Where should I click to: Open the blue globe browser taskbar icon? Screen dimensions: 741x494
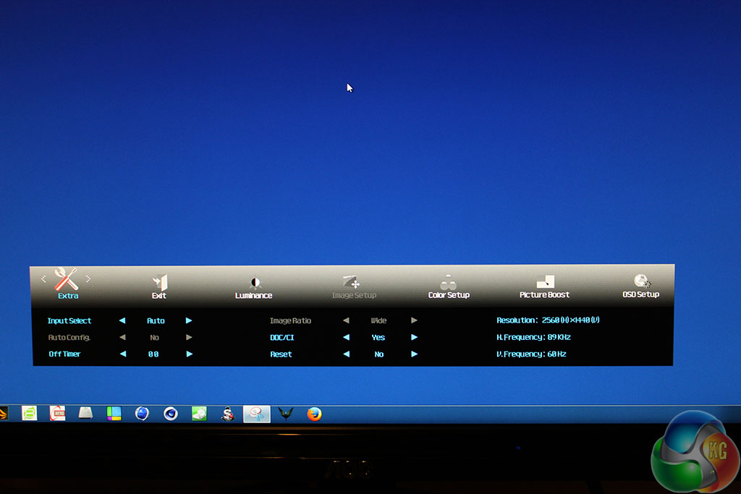(x=142, y=414)
